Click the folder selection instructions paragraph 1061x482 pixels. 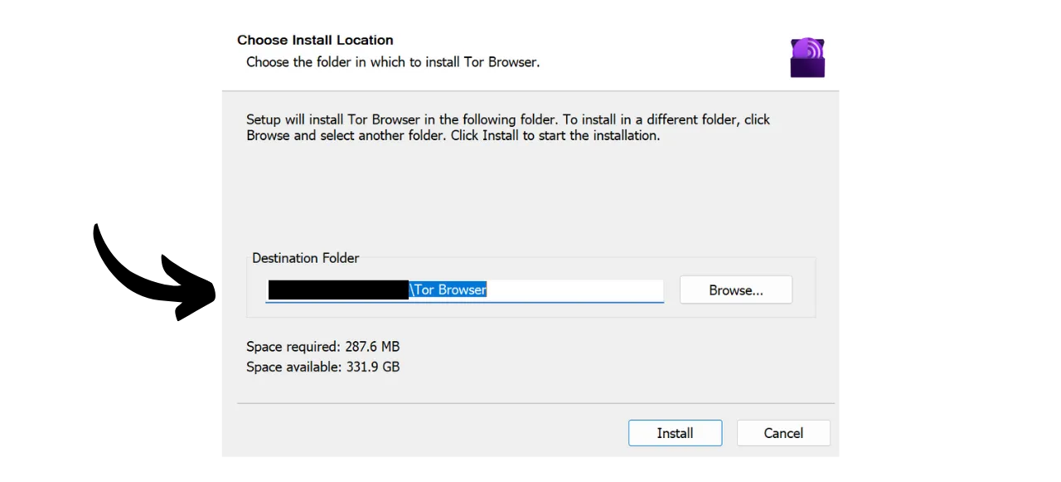(507, 127)
